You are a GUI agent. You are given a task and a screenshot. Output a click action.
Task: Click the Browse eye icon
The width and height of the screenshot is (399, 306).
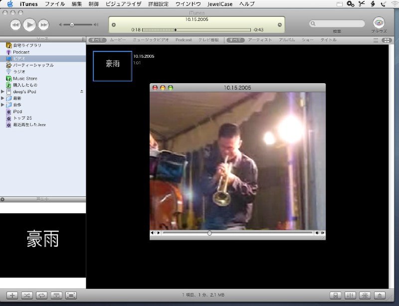coord(379,22)
